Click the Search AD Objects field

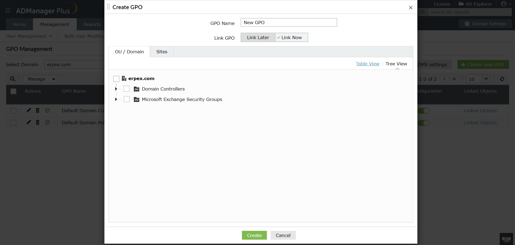[470, 12]
